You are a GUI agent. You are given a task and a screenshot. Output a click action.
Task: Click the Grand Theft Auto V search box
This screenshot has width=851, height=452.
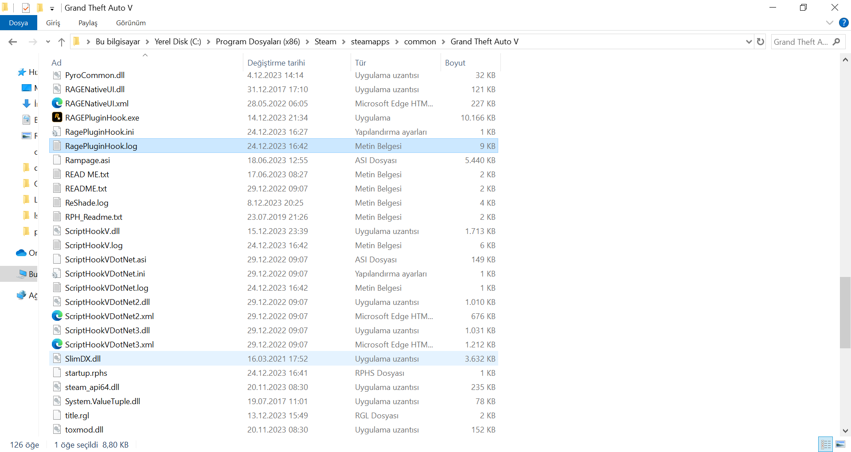click(x=801, y=42)
